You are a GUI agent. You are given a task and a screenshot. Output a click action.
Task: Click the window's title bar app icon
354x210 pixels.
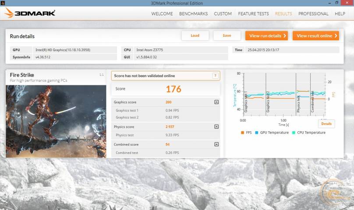[x=3, y=3]
